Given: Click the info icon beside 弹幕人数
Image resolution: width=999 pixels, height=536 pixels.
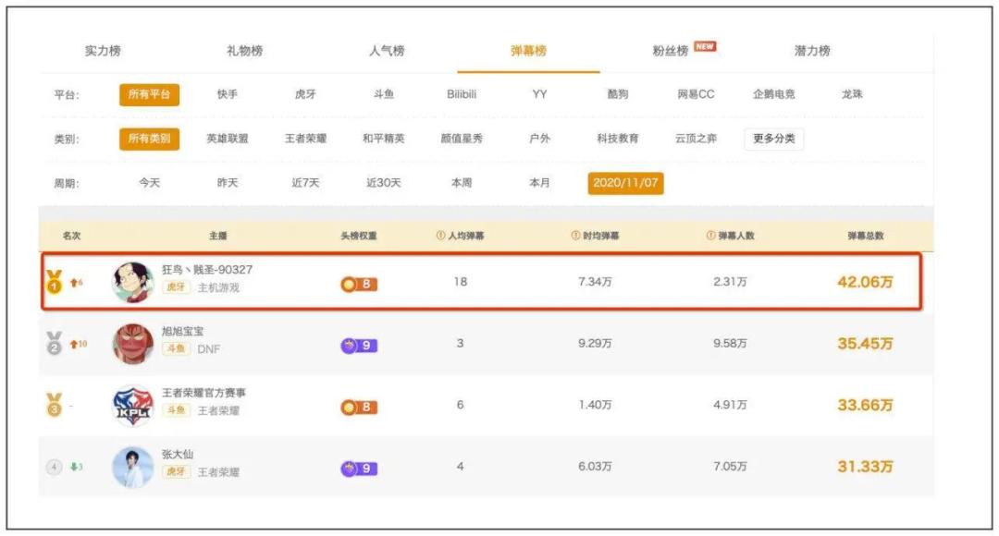Looking at the screenshot, I should tap(710, 236).
